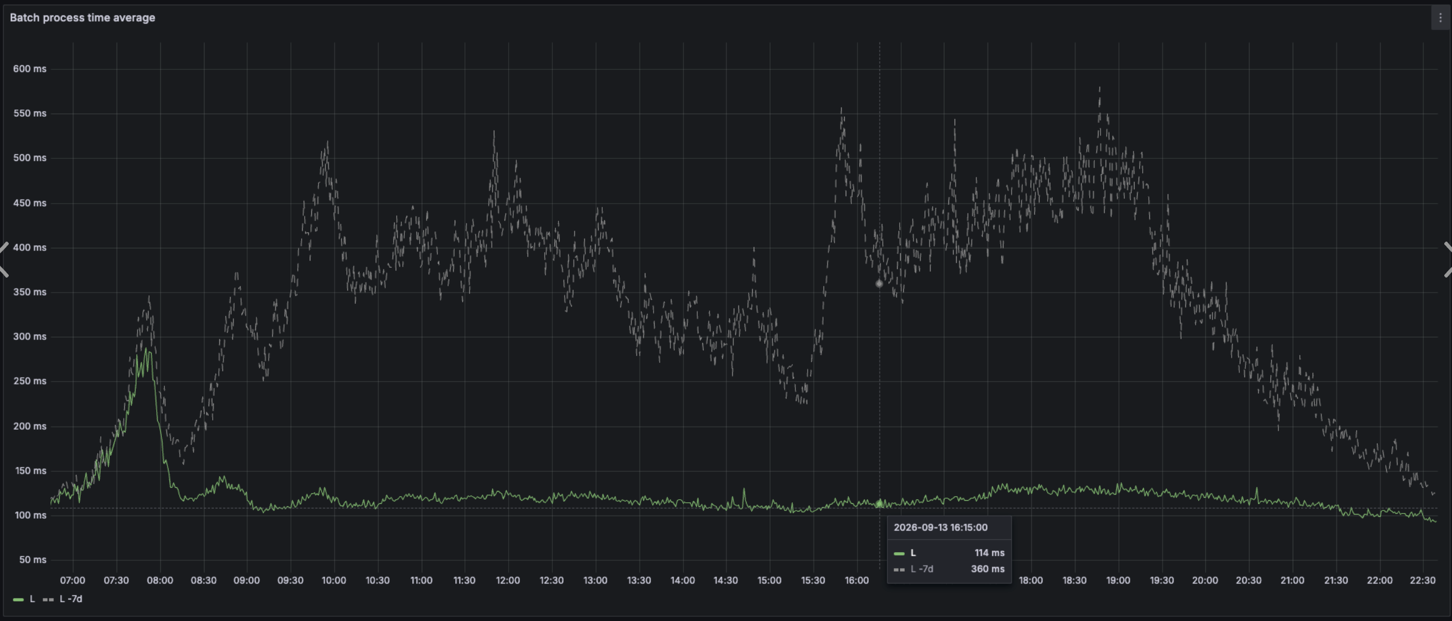Click the 12:00 x-axis label
This screenshot has height=621, width=1452.
[x=508, y=580]
